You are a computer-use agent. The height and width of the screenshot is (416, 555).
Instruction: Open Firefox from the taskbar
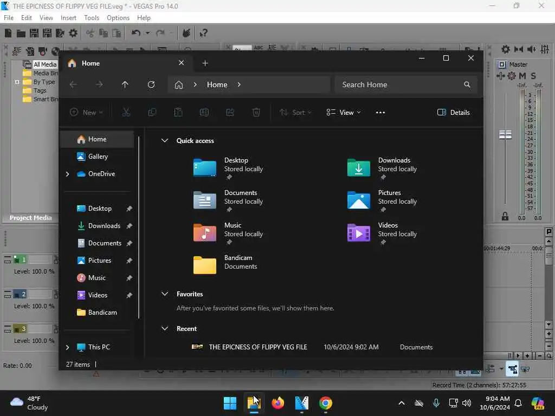tap(278, 403)
